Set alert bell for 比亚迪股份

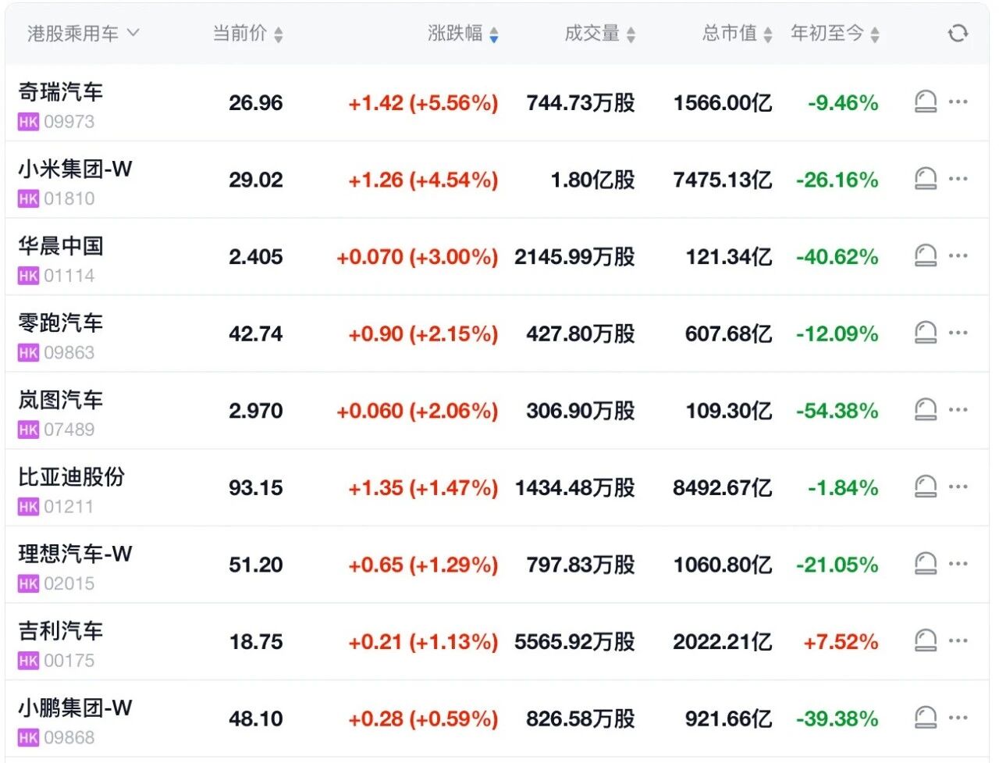[926, 487]
